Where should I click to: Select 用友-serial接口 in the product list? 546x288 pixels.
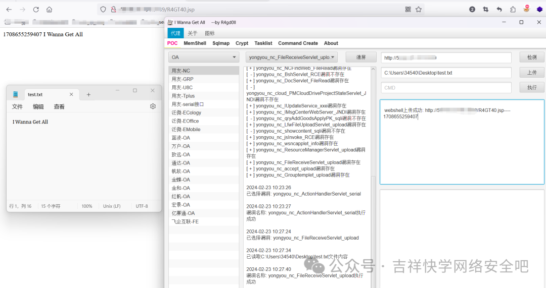point(204,104)
